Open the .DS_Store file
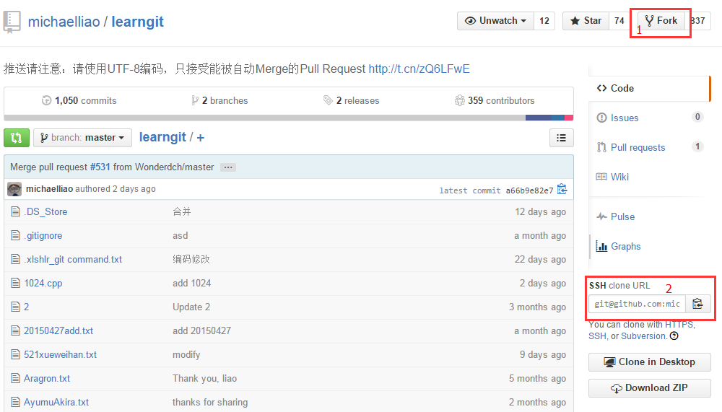Screen dimensions: 722x412 tap(45, 211)
